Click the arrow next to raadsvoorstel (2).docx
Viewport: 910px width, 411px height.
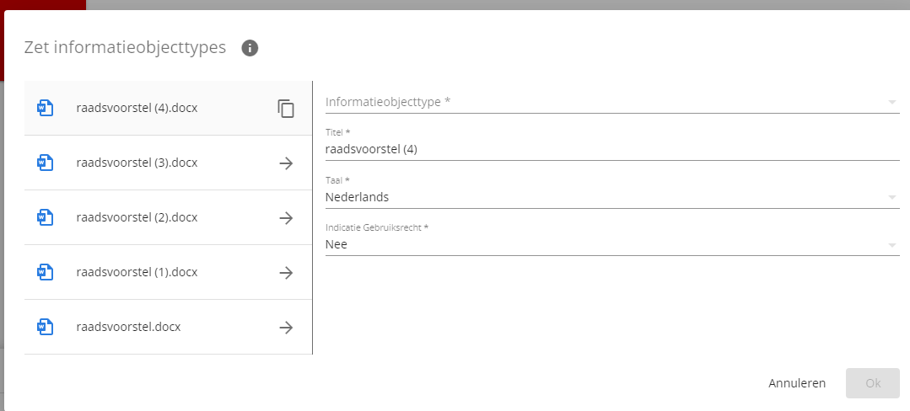click(x=286, y=217)
